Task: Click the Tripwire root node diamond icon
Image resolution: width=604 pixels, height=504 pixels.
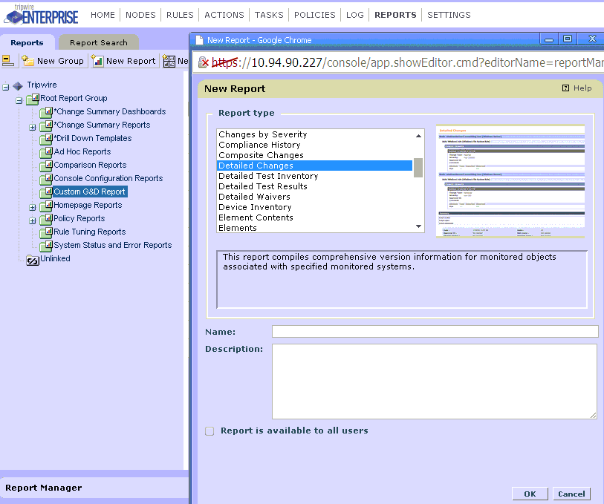Action: tap(19, 85)
